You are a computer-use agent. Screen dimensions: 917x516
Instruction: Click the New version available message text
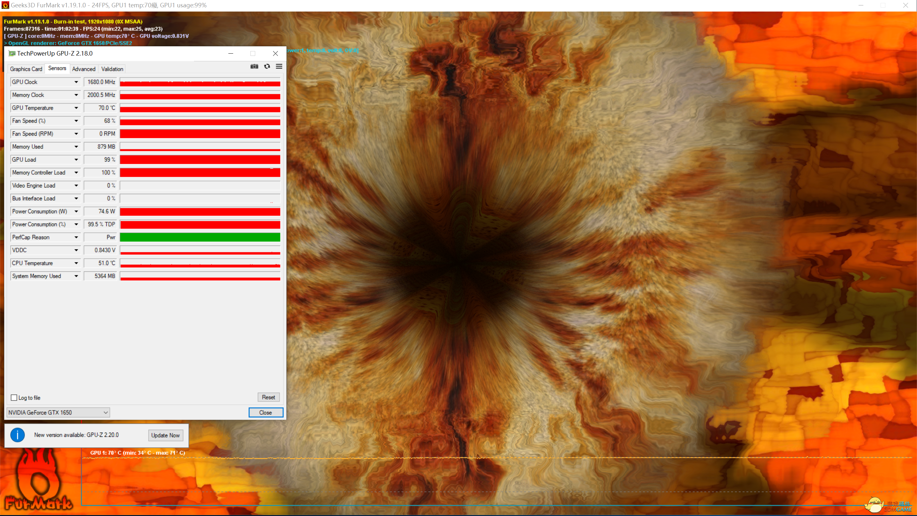coord(77,435)
